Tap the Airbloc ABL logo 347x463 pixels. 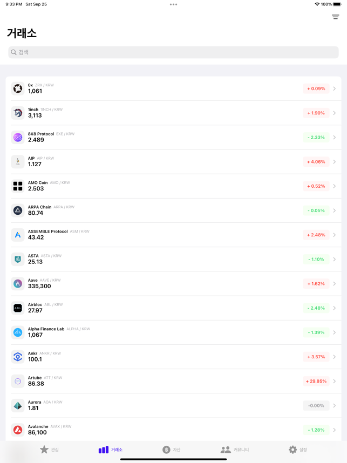click(18, 308)
